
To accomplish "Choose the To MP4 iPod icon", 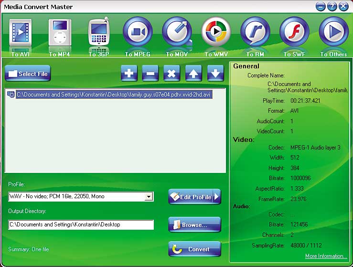I will (x=60, y=32).
